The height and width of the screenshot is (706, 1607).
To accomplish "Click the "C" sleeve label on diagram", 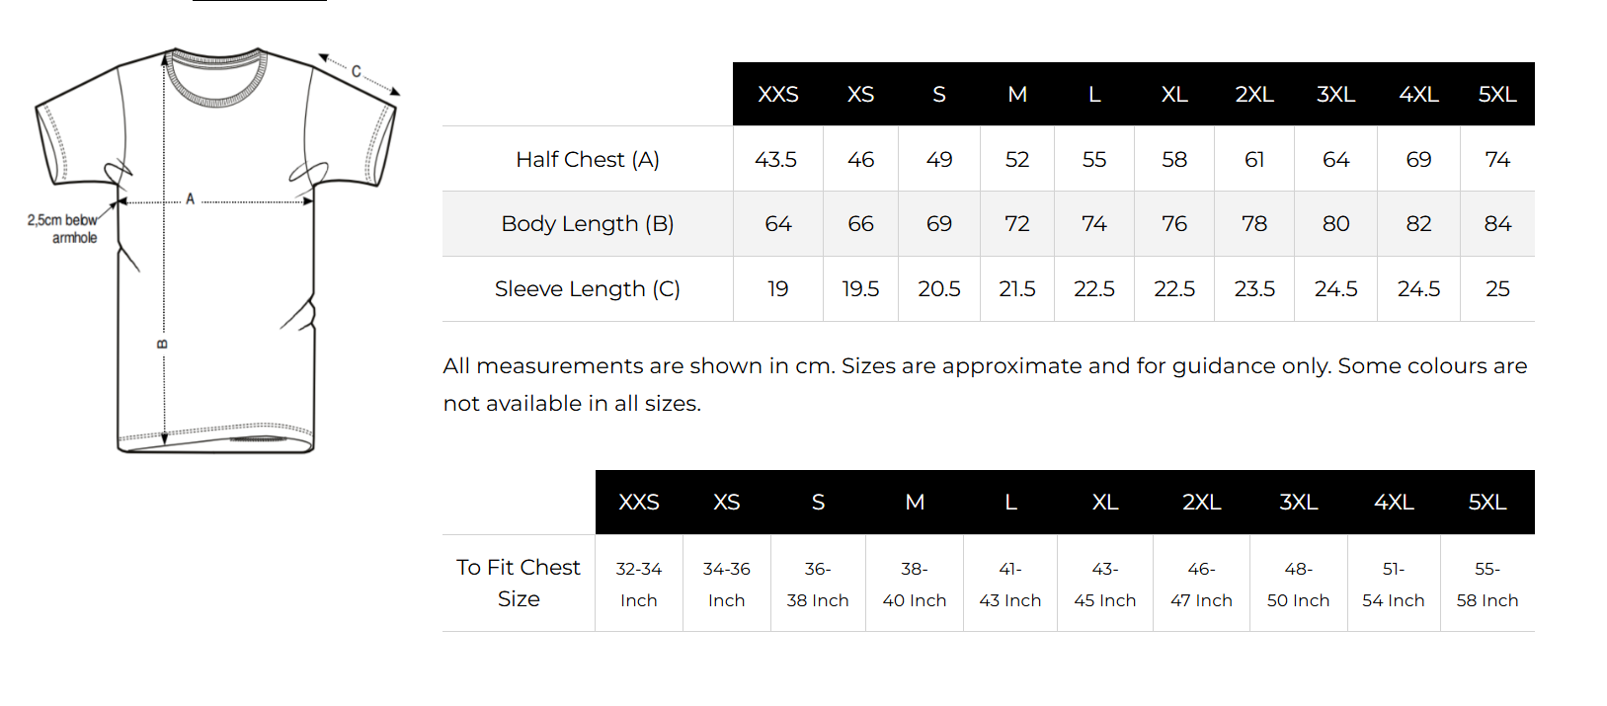I will pyautogui.click(x=357, y=71).
